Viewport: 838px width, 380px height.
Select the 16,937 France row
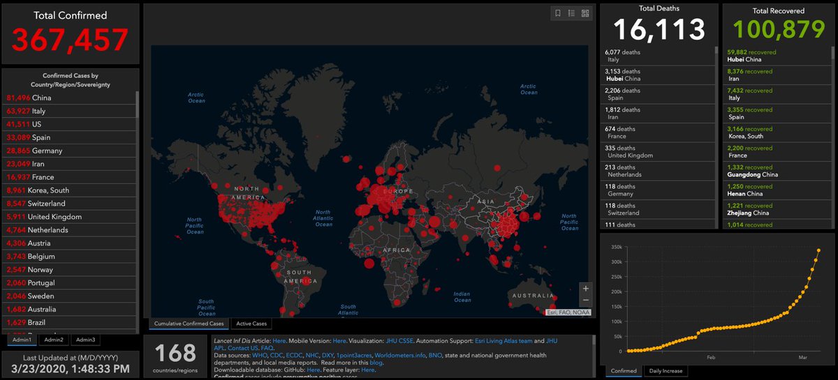69,177
